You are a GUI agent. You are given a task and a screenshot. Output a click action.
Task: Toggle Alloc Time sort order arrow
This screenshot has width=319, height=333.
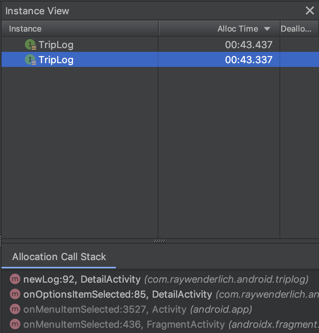267,29
